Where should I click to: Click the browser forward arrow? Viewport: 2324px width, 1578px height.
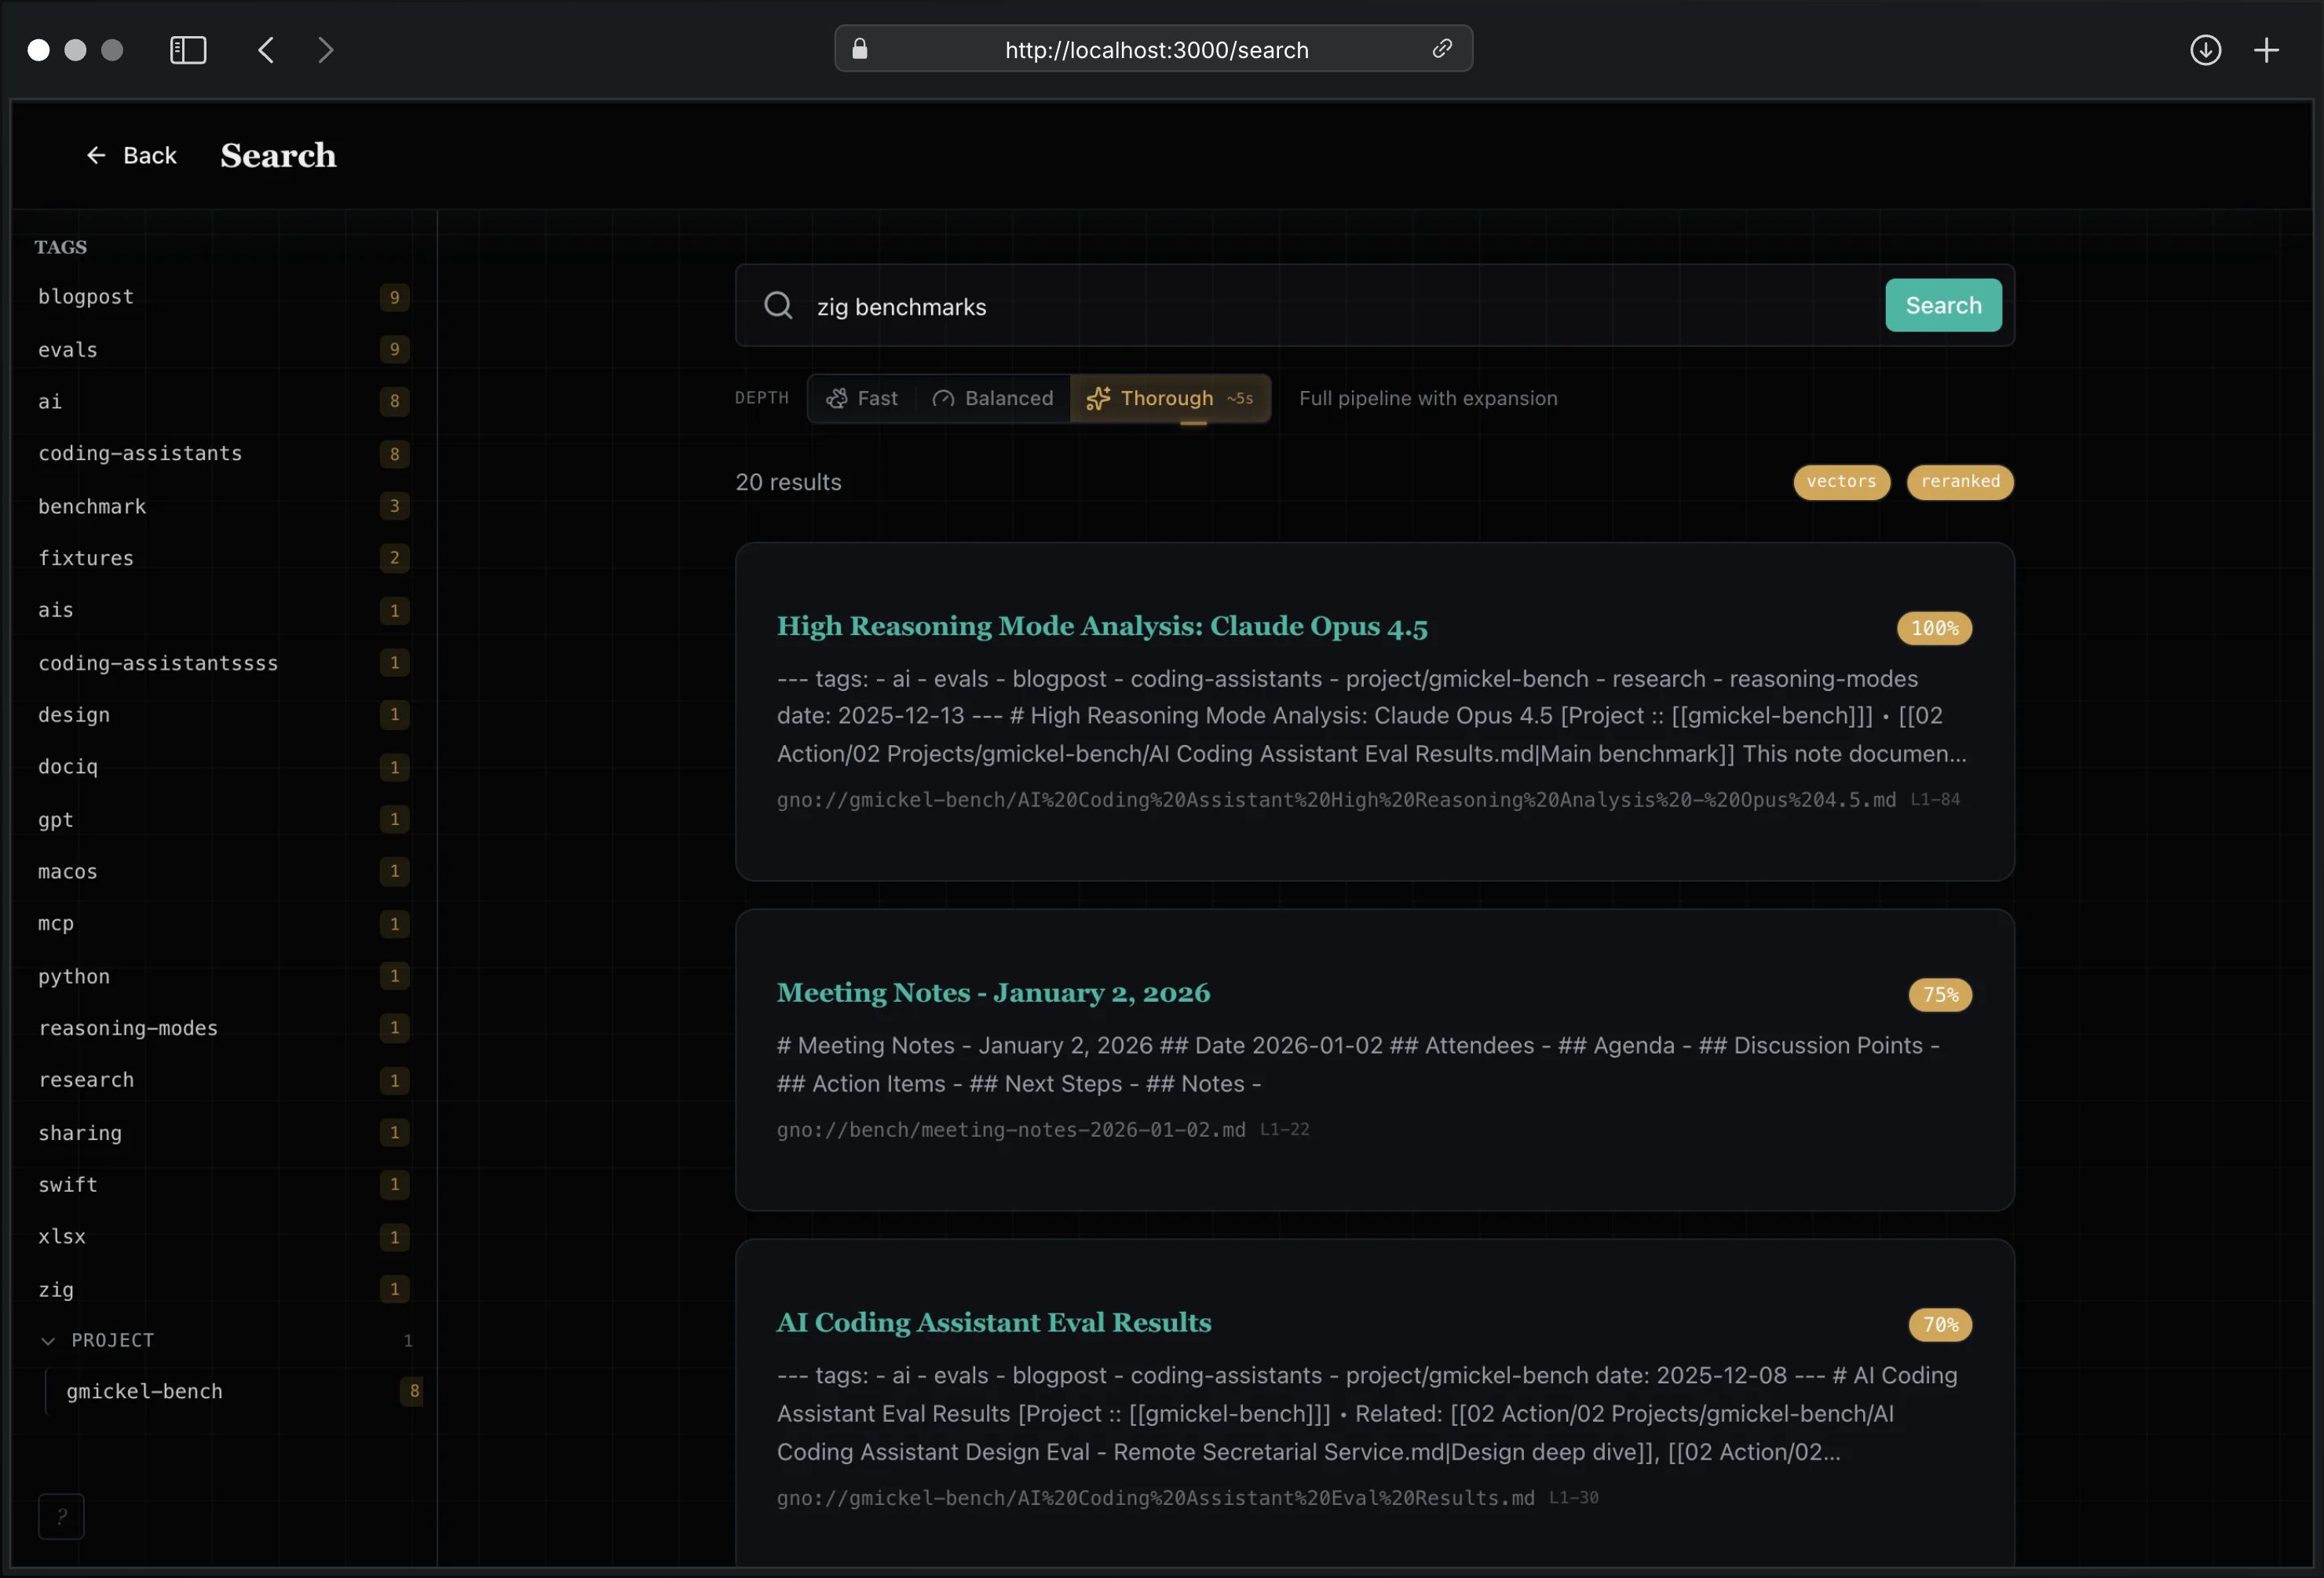coord(325,50)
